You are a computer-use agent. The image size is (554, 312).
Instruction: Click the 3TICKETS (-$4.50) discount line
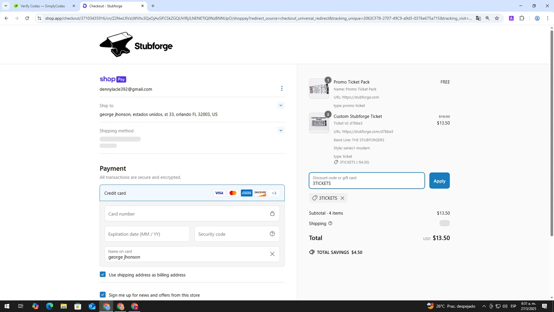pyautogui.click(x=351, y=162)
